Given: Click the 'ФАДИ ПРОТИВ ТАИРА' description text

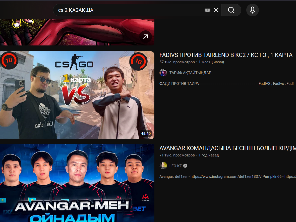Looking at the screenshot, I should tap(227, 83).
